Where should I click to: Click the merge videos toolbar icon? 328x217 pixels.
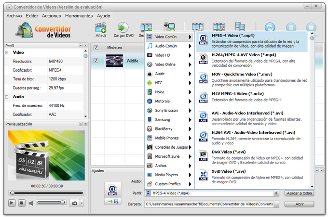(240, 27)
